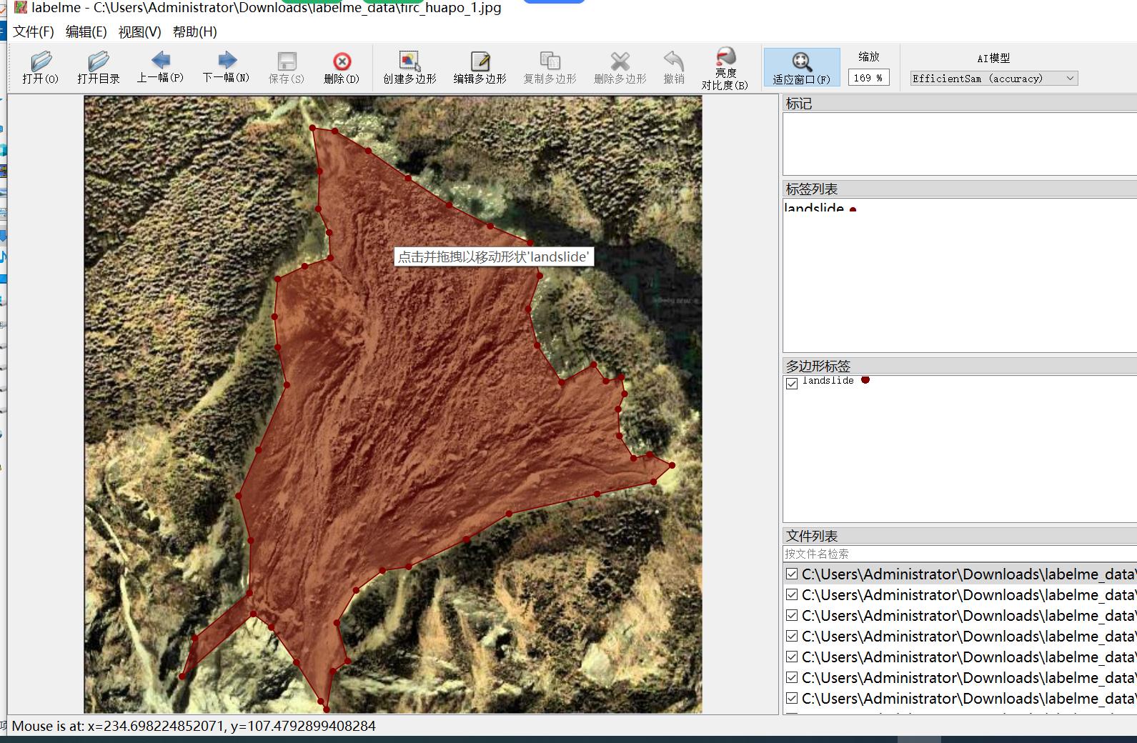Toggle checkbox of first file in list
1137x743 pixels.
(x=792, y=574)
